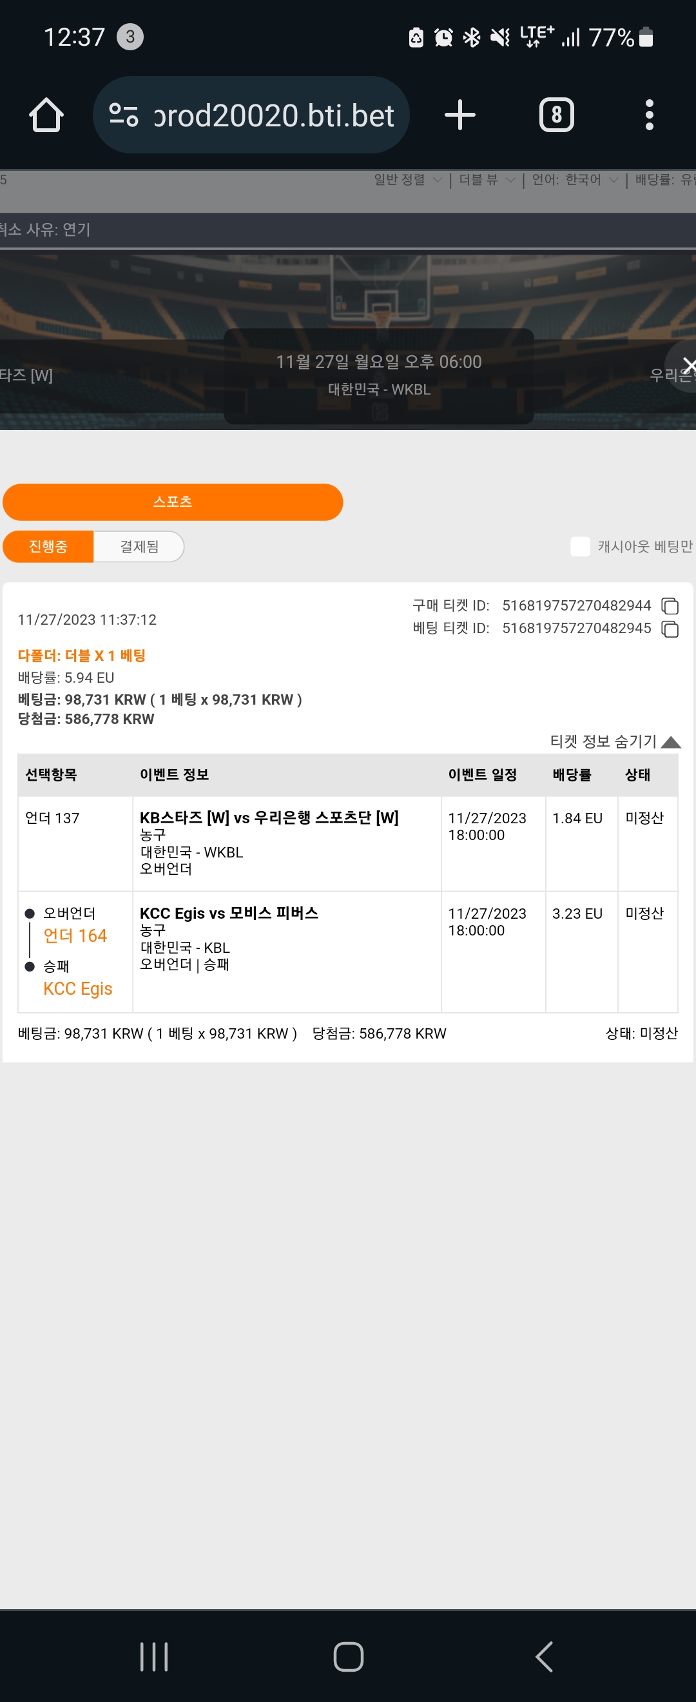Tap the Android back navigation button
The image size is (696, 1702).
543,1657
